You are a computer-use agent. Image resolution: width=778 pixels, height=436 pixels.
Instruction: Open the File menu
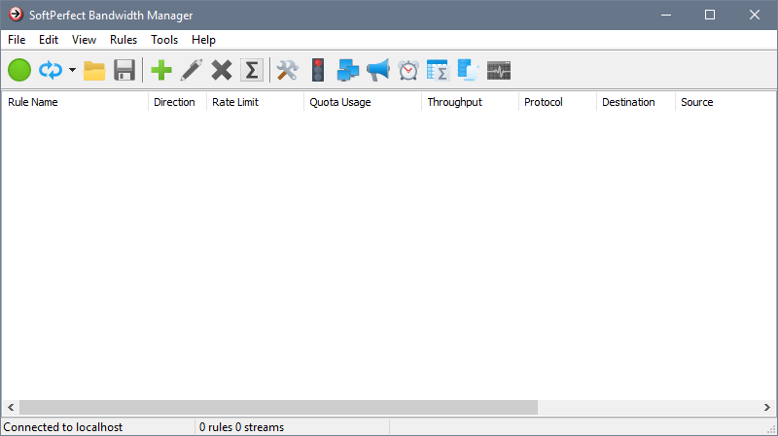[17, 40]
